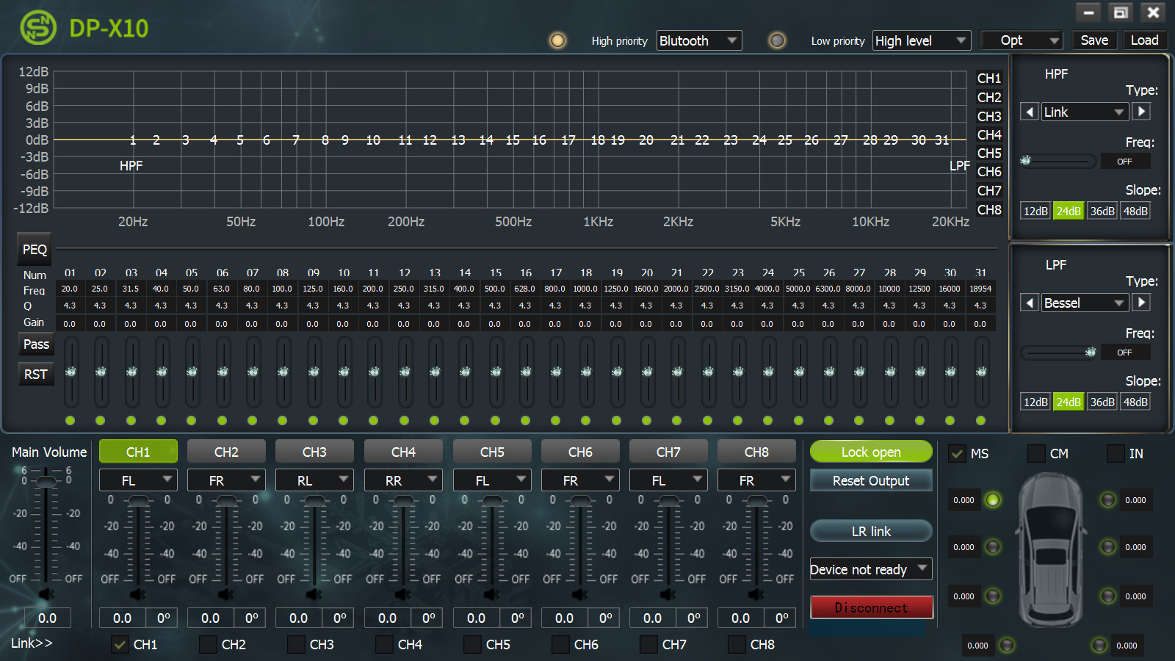Check the CH2 link checkbox

209,644
